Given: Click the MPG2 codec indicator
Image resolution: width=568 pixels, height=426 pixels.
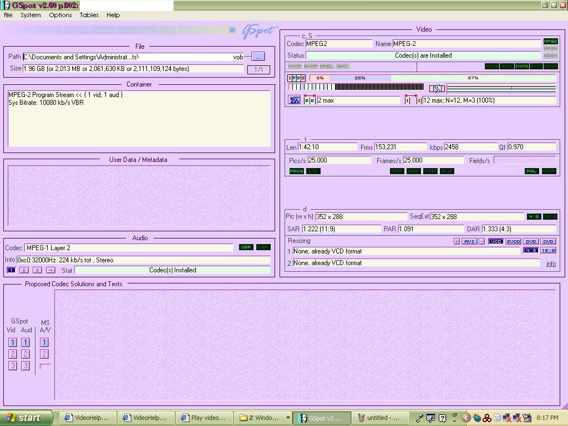Looking at the screenshot, I should [550, 41].
